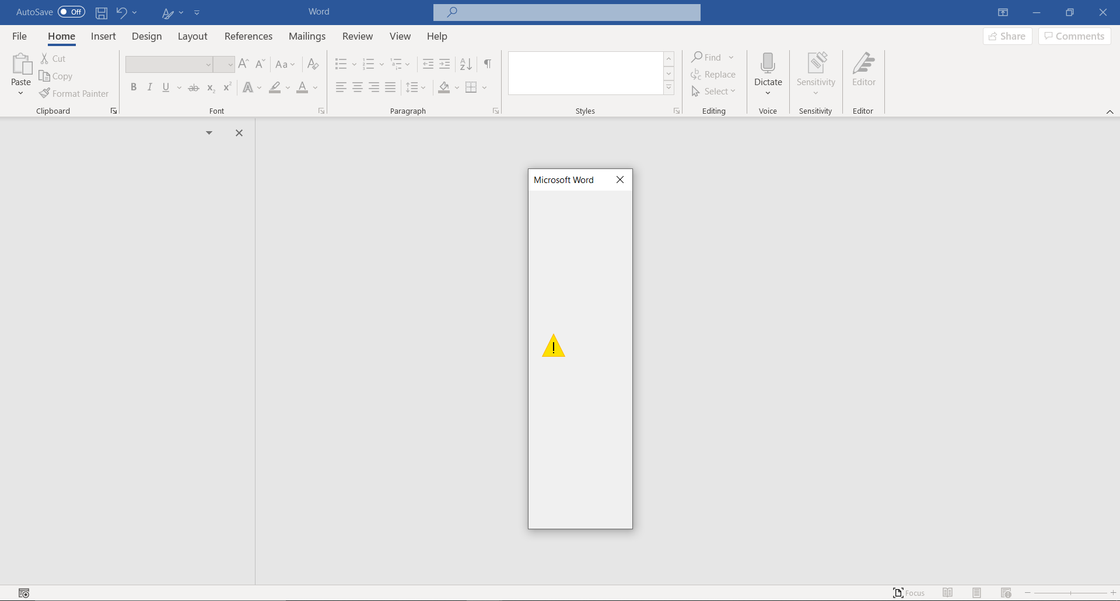The width and height of the screenshot is (1120, 601).
Task: Toggle Bold formatting
Action: pyautogui.click(x=134, y=87)
